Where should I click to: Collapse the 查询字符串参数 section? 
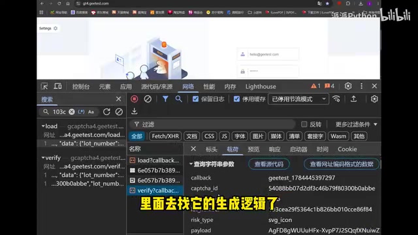tap(191, 164)
